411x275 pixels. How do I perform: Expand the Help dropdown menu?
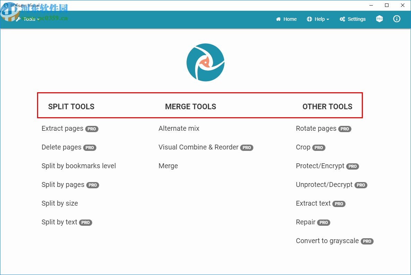(318, 19)
